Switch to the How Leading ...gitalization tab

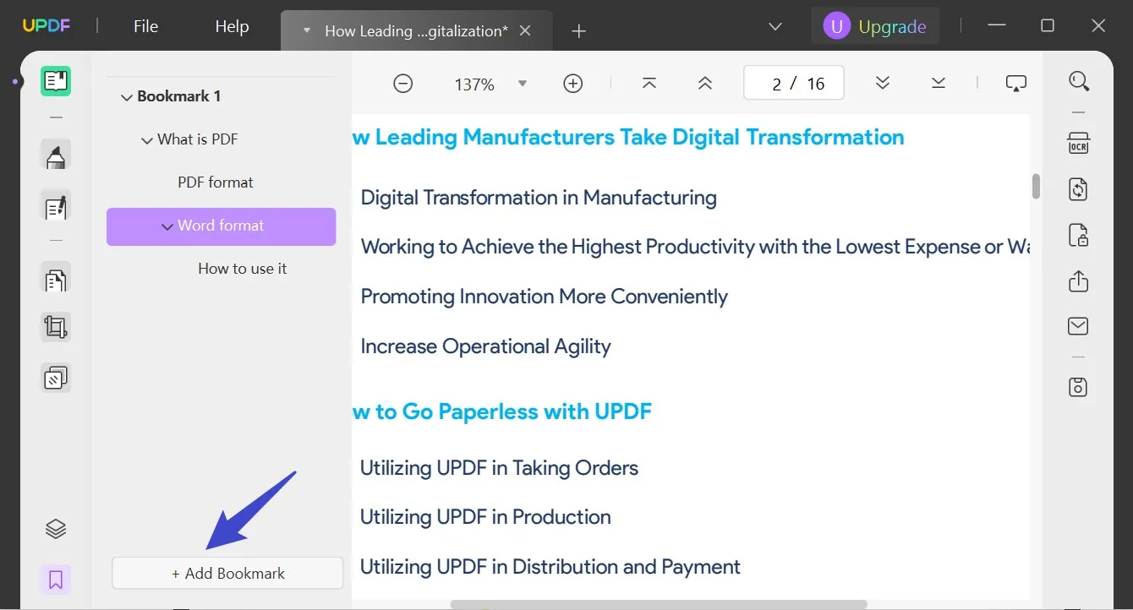(x=416, y=31)
